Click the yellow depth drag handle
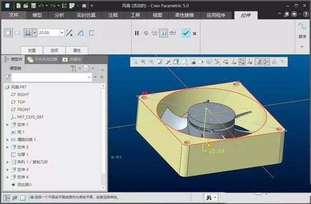The height and width of the screenshot is (204, 311). [x=208, y=145]
